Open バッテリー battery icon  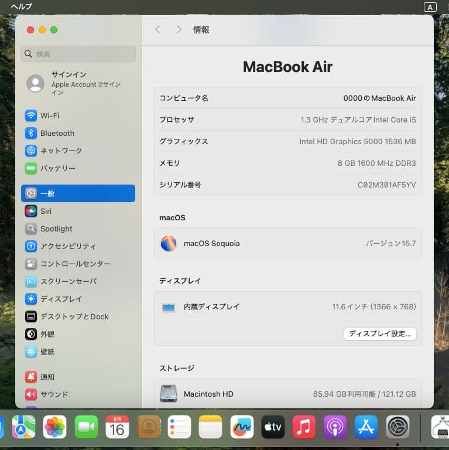pos(31,168)
